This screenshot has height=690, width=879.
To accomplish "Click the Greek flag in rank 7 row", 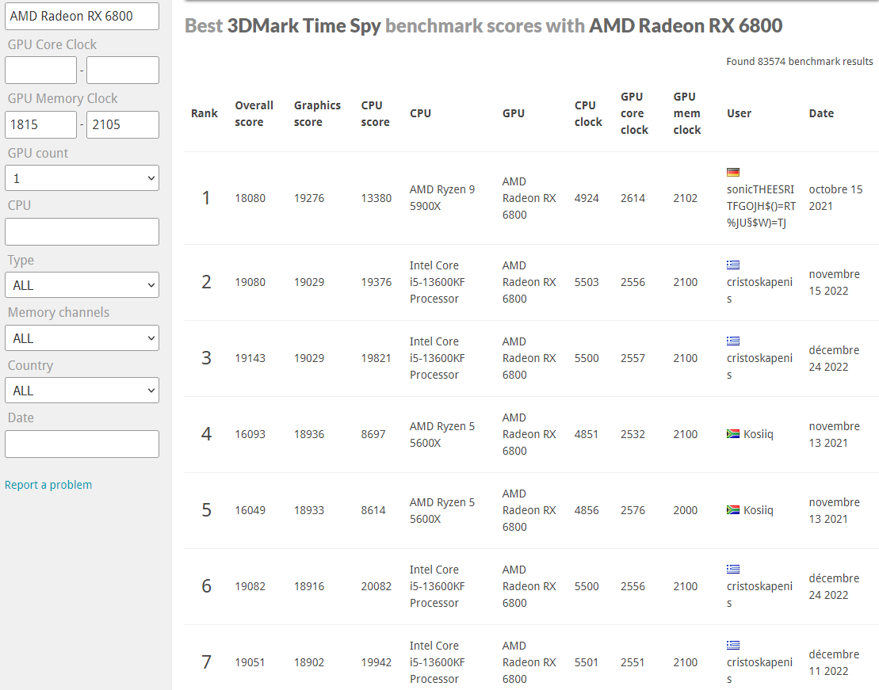I will pos(732,645).
